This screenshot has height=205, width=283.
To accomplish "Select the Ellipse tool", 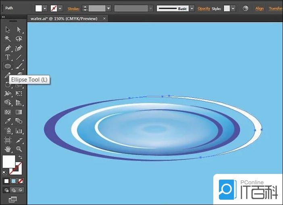I will pos(8,66).
